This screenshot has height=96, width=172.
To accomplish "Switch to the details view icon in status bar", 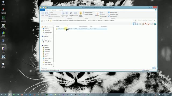I will tap(153, 68).
